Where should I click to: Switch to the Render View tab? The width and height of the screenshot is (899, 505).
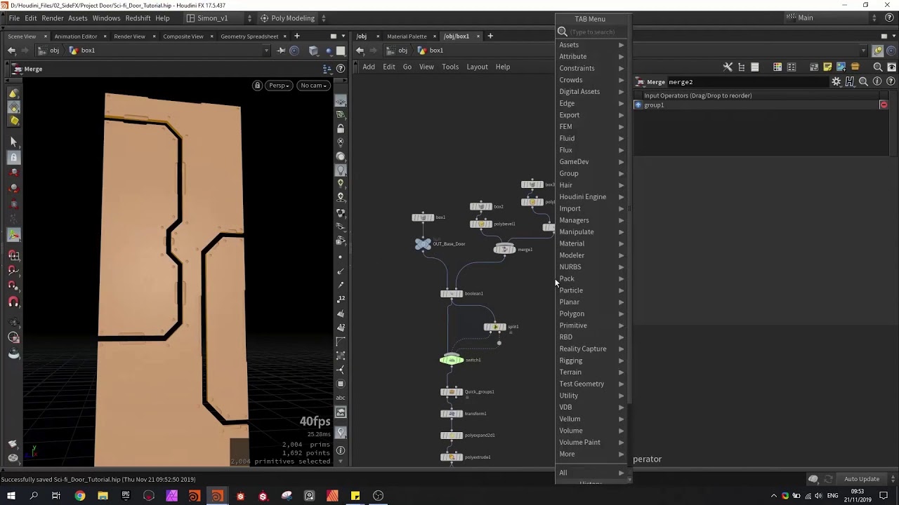129,36
